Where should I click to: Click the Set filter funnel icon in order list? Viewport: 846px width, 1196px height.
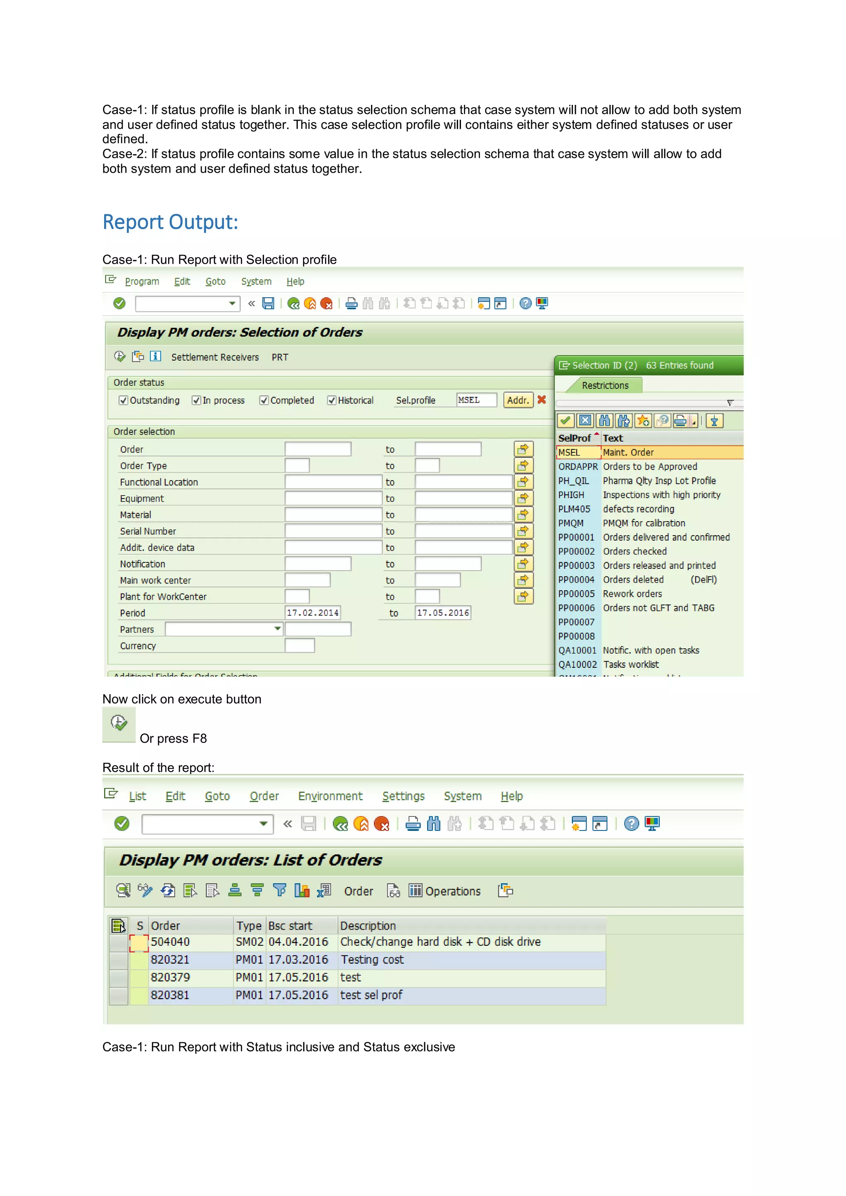[279, 890]
